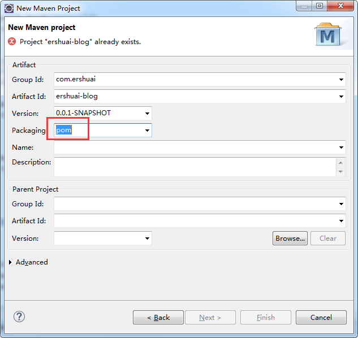Click the help question mark icon

[x=19, y=317]
